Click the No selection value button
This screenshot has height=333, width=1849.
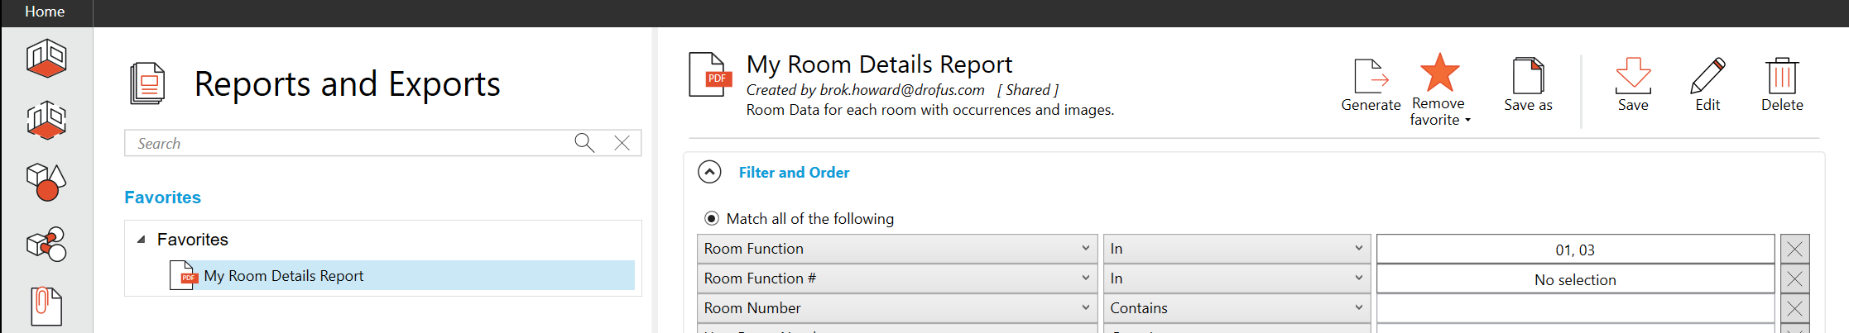click(x=1574, y=279)
